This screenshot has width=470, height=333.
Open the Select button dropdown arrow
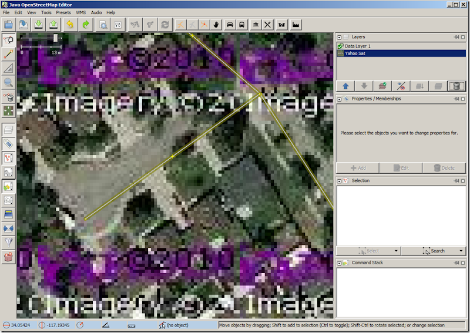click(396, 251)
